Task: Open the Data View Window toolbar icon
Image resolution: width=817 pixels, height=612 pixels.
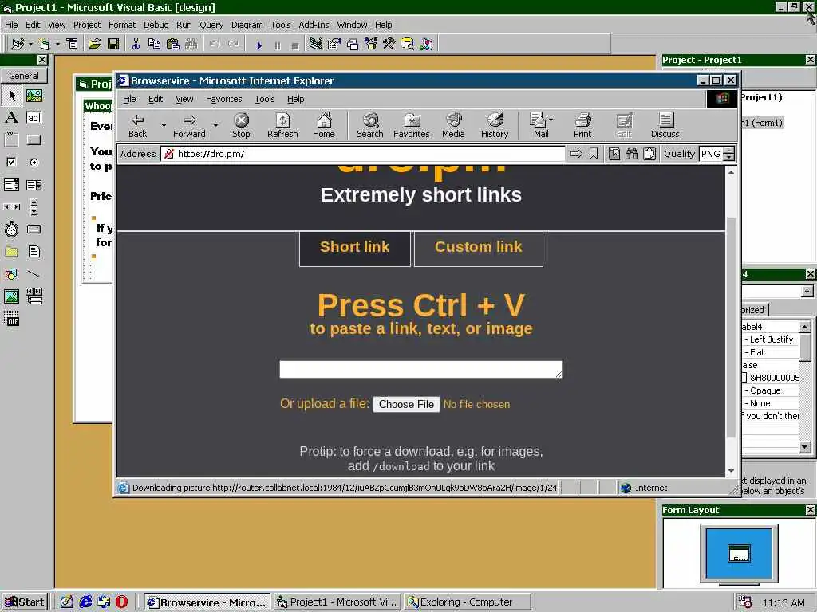Action: (x=408, y=45)
